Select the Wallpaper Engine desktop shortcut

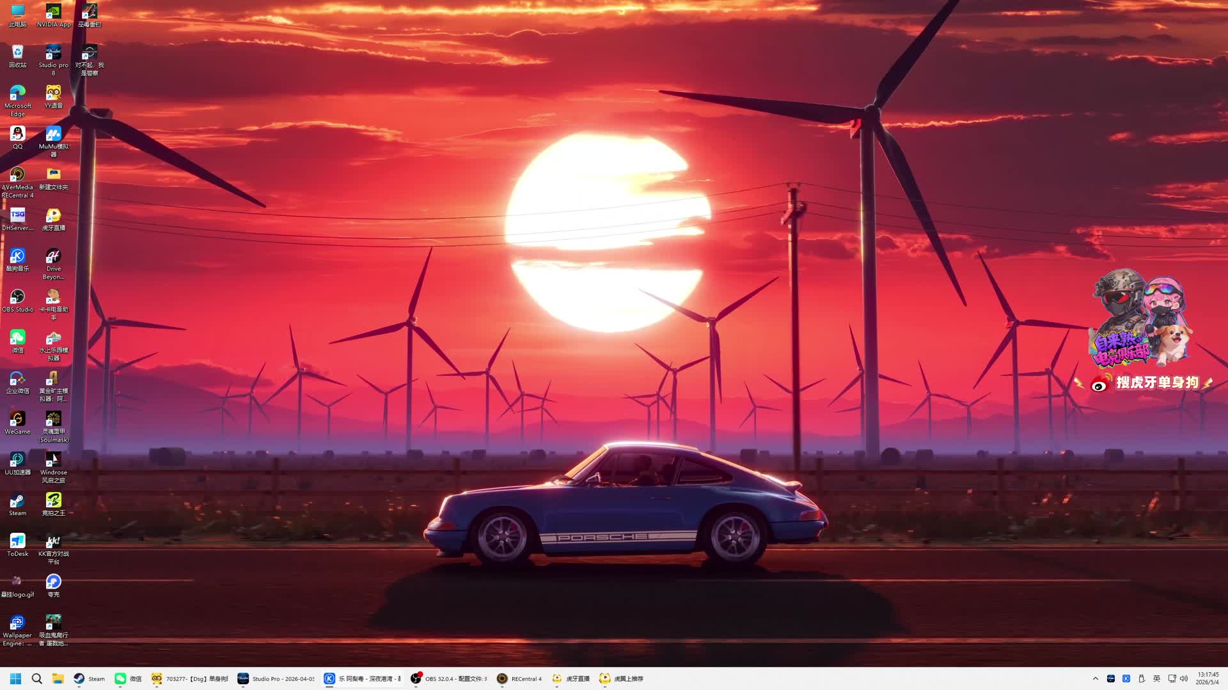click(x=17, y=631)
